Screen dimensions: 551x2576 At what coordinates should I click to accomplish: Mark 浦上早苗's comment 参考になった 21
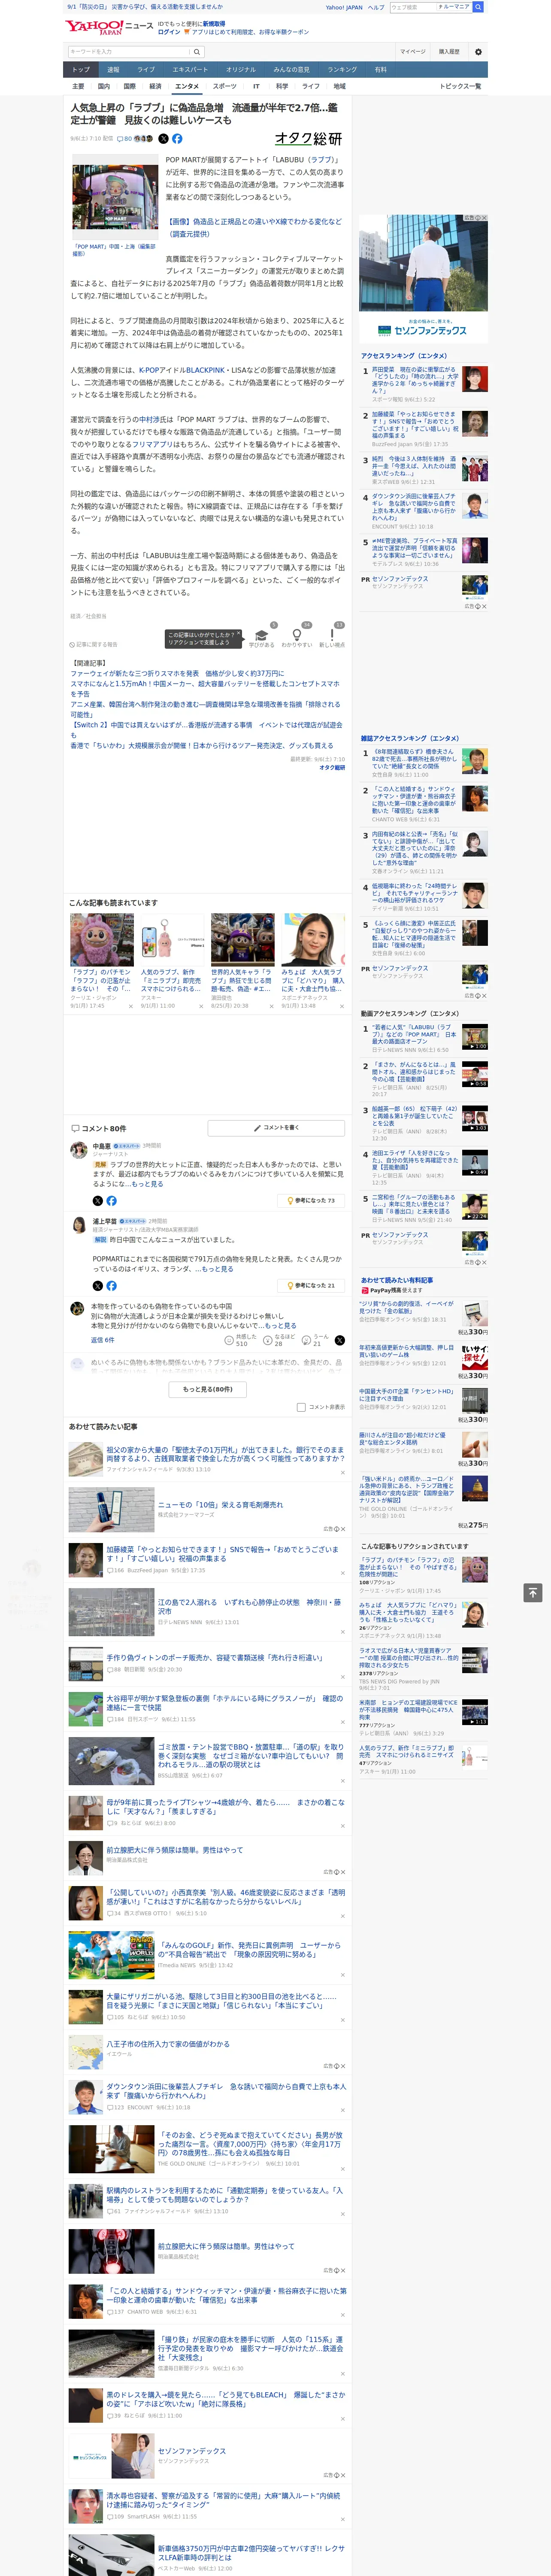311,1285
